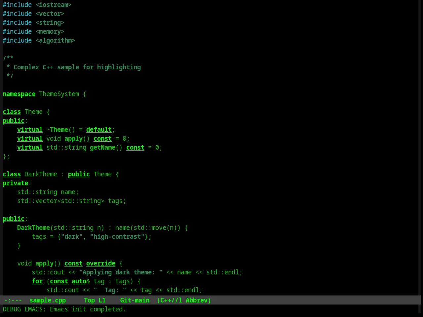Click 'getName' function name
The image size is (423, 317).
102,147
